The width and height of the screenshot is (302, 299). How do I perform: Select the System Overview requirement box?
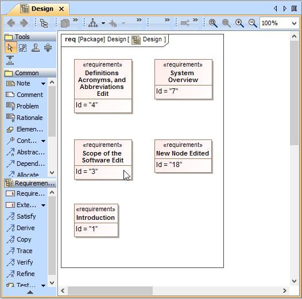[x=183, y=79]
